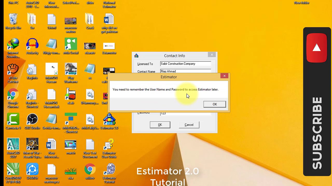Select the eLab desktop icon
332x186 pixels.
(x=71, y=95)
